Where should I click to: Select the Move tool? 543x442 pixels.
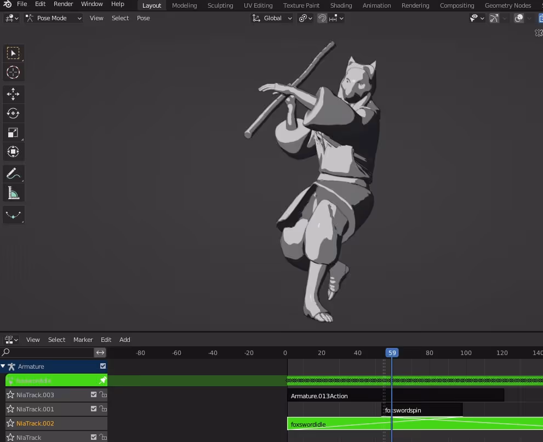coord(13,94)
